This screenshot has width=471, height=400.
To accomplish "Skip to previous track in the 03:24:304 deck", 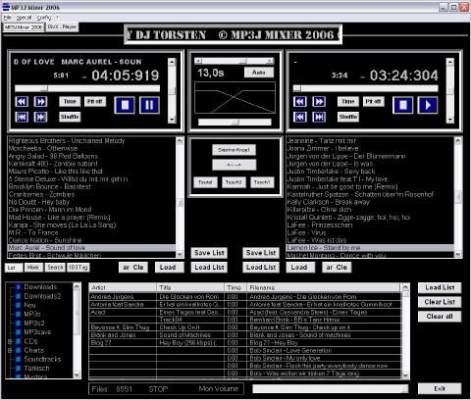I will (300, 117).
